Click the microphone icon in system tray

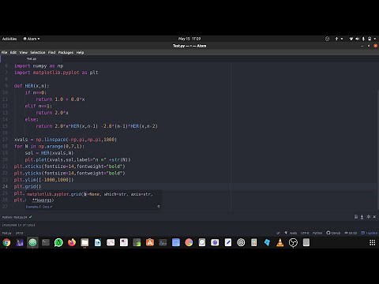pos(363,39)
